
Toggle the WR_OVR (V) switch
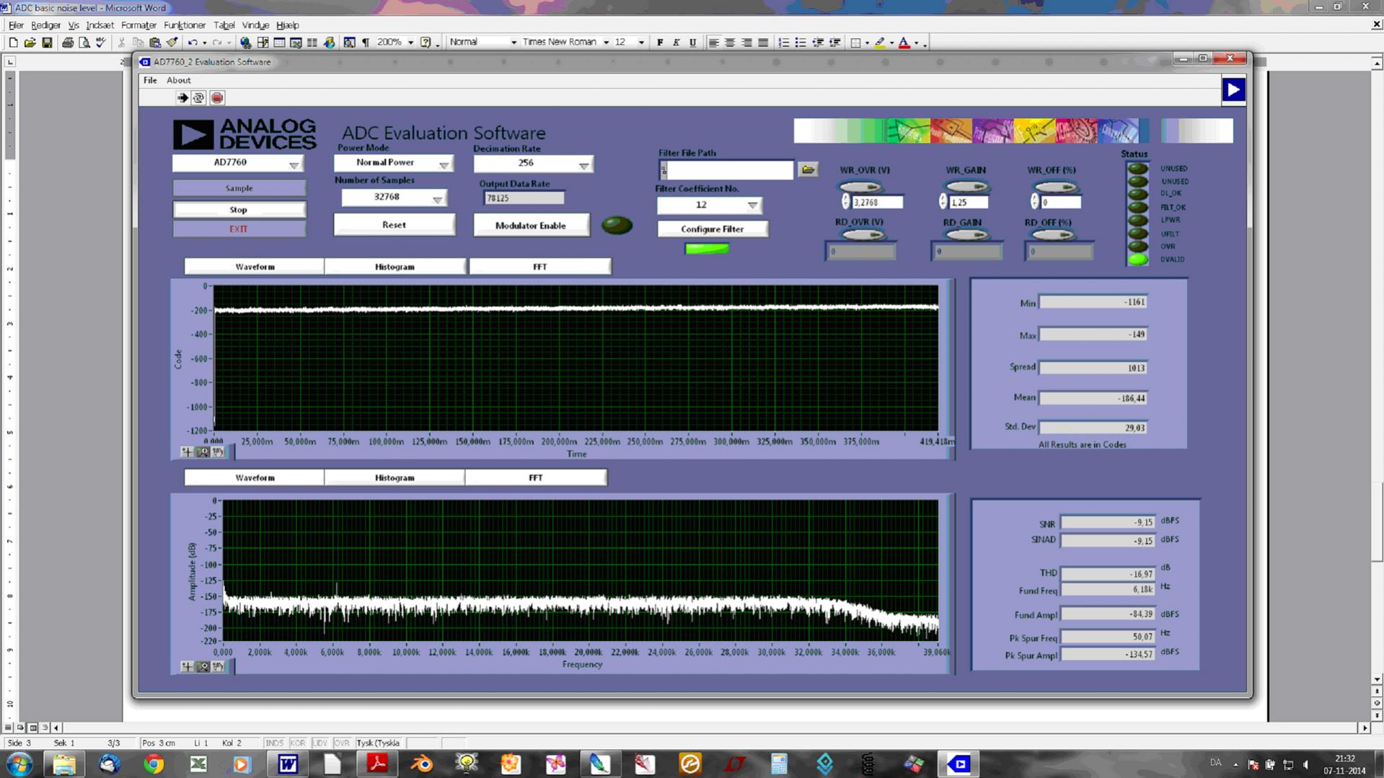click(862, 187)
